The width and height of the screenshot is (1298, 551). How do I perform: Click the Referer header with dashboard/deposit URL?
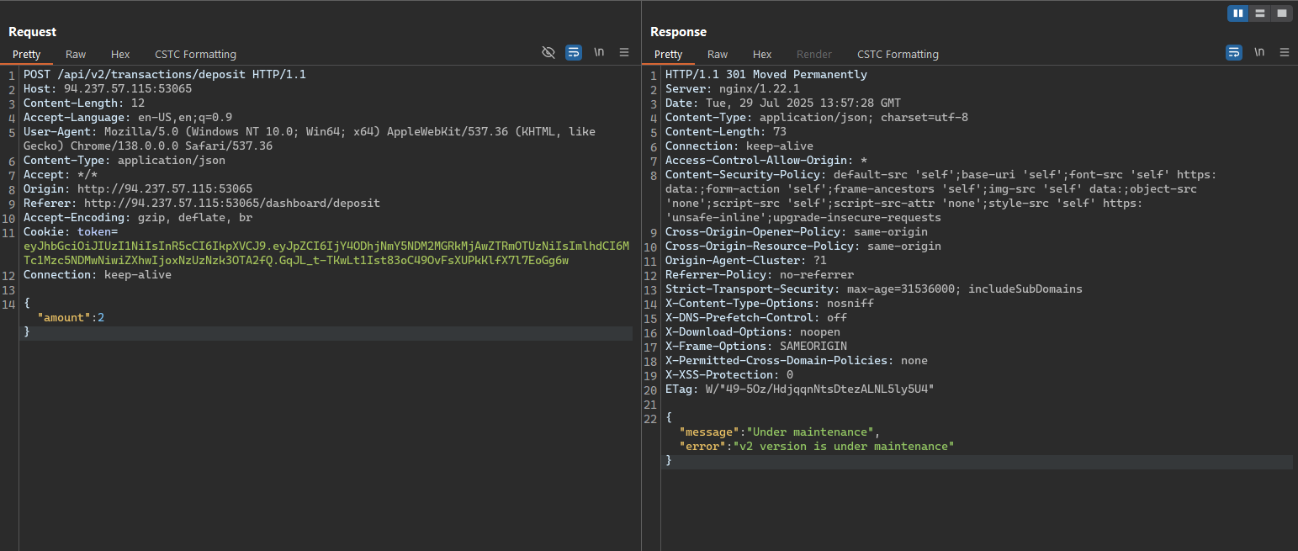point(202,203)
